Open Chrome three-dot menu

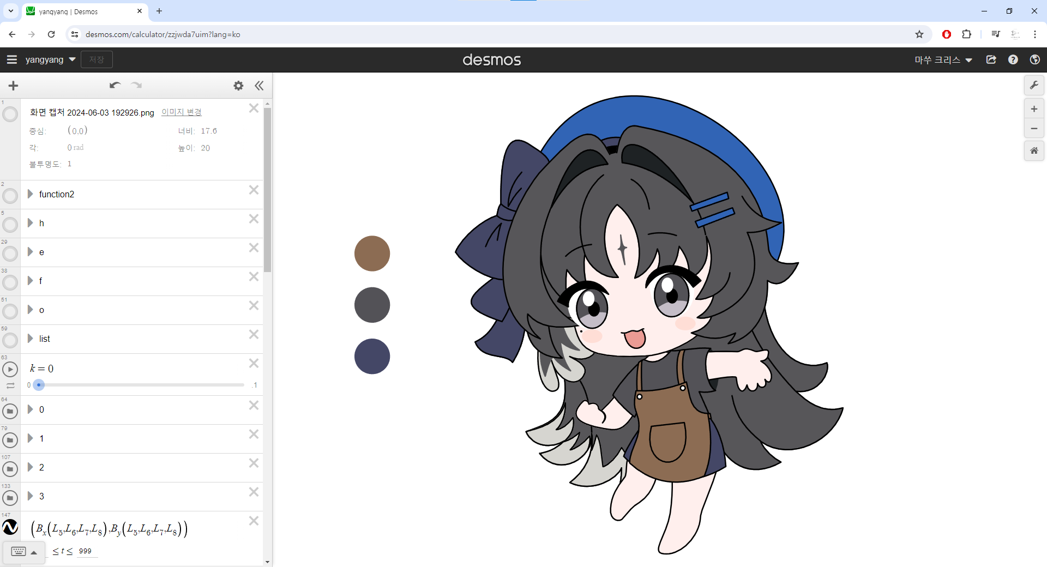tap(1034, 34)
